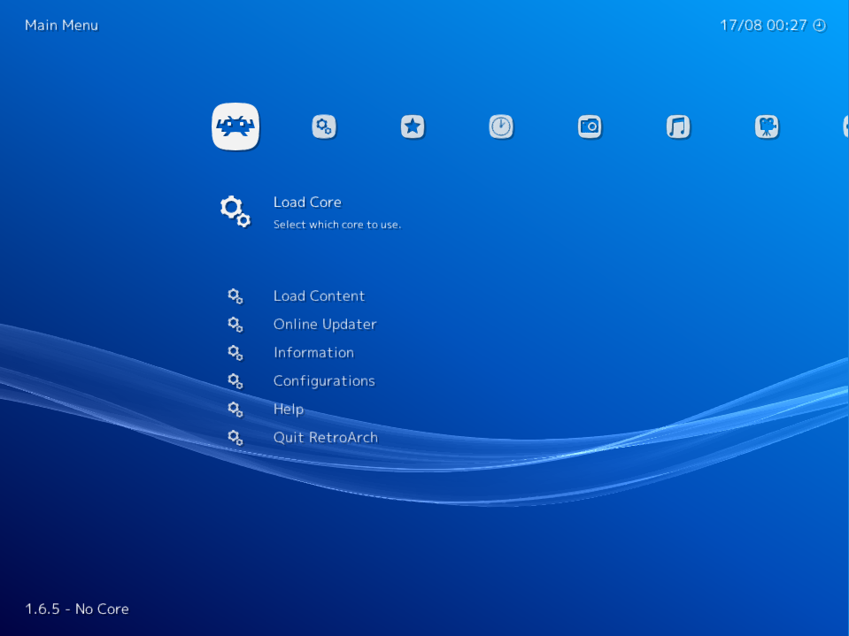Select the Main Menu RetroArch icon

[x=235, y=126]
